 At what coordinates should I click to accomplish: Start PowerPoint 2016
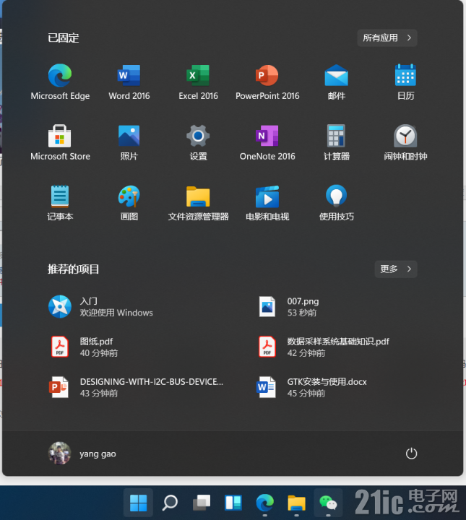click(x=267, y=82)
